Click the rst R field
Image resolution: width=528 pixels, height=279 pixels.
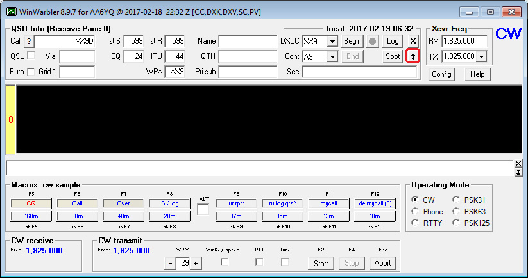point(175,42)
